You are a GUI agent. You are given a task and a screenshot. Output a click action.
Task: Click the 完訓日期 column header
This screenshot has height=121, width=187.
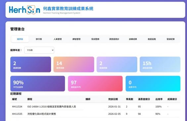[x=113, y=99]
